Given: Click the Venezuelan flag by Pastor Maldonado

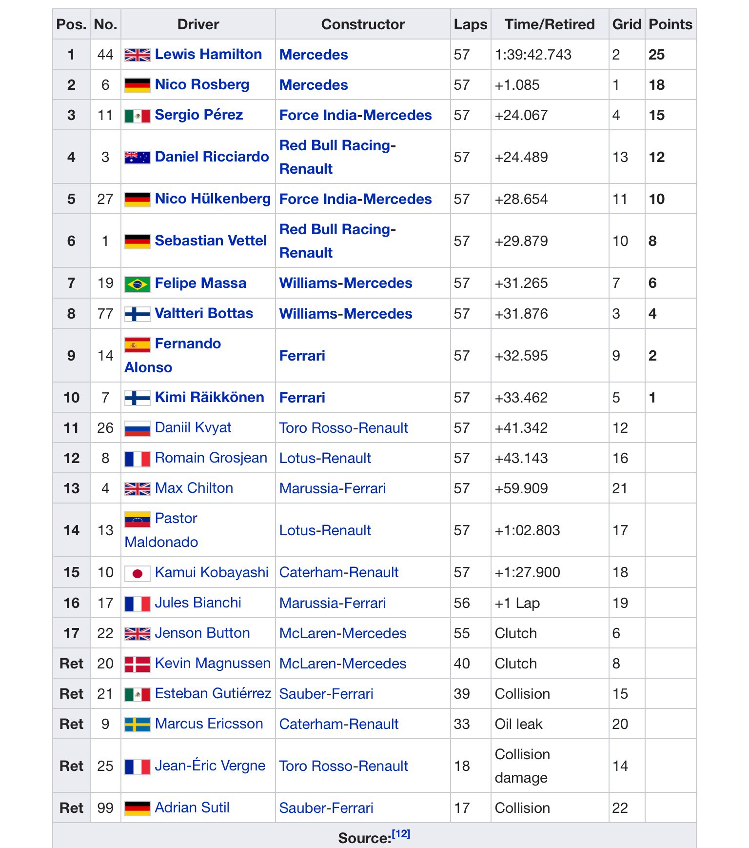Looking at the screenshot, I should [137, 520].
